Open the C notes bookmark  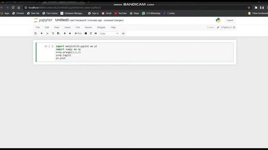[x=169, y=13]
